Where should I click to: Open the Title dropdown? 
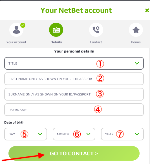point(74,63)
